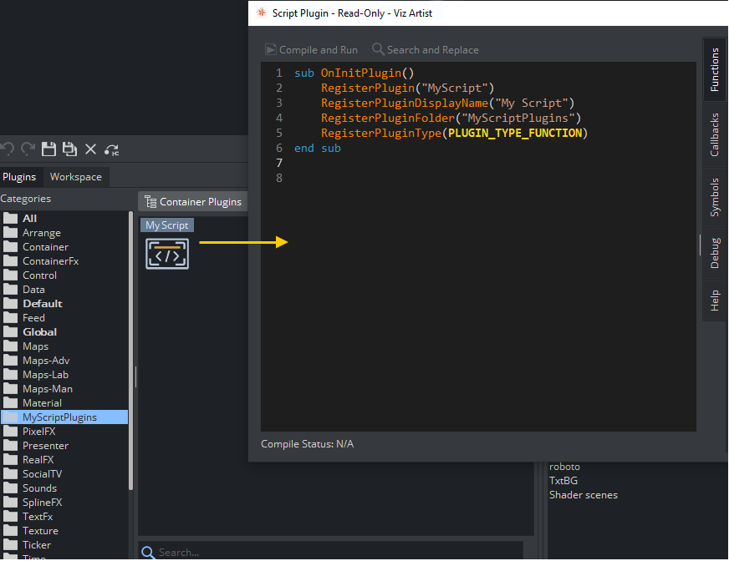Viewport: 729px width, 566px height.
Task: Click the Redo arrow icon
Action: click(28, 149)
